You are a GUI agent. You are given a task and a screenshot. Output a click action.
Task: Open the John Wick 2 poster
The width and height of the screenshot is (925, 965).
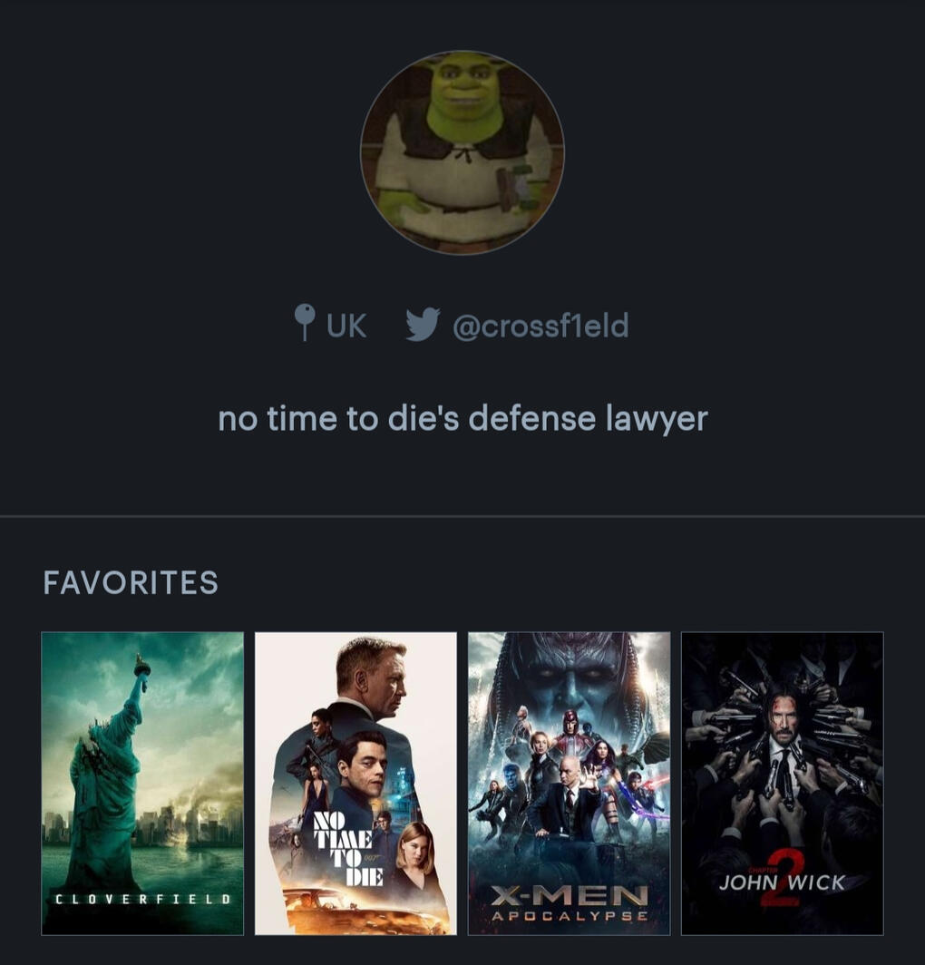[783, 784]
